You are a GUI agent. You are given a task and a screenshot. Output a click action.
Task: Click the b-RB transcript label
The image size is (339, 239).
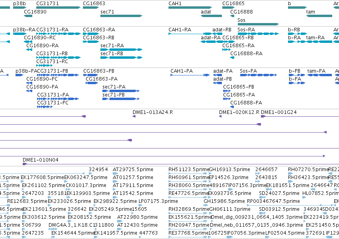(294, 29)
